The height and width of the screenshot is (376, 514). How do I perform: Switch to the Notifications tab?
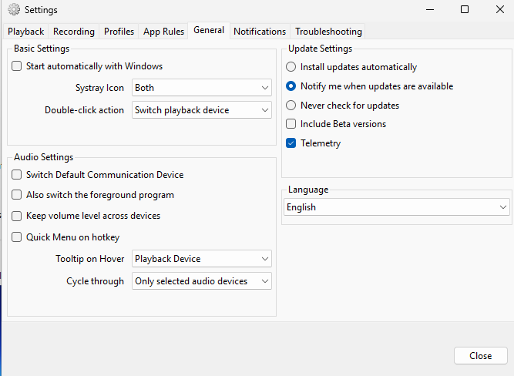[260, 32]
